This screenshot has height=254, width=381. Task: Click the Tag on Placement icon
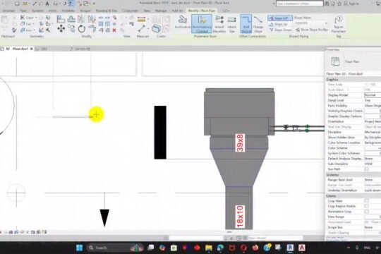[339, 24]
